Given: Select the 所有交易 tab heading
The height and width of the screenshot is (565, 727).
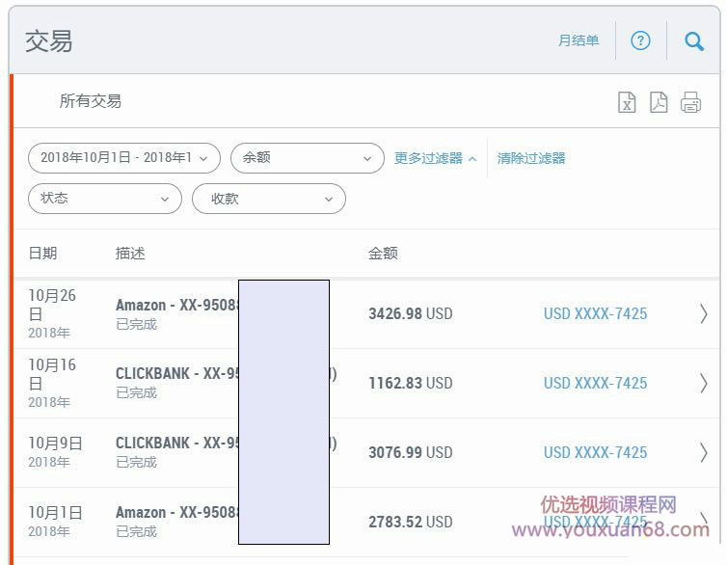Looking at the screenshot, I should coord(91,101).
